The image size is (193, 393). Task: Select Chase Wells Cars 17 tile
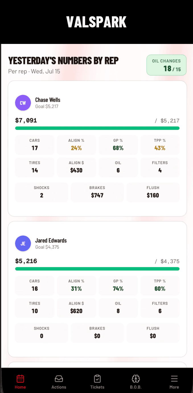(35, 145)
